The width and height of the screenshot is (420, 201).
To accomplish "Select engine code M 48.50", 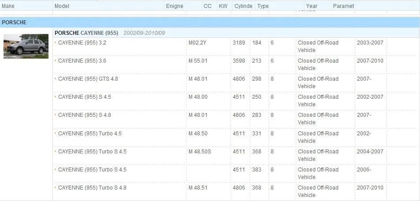I will point(198,134).
